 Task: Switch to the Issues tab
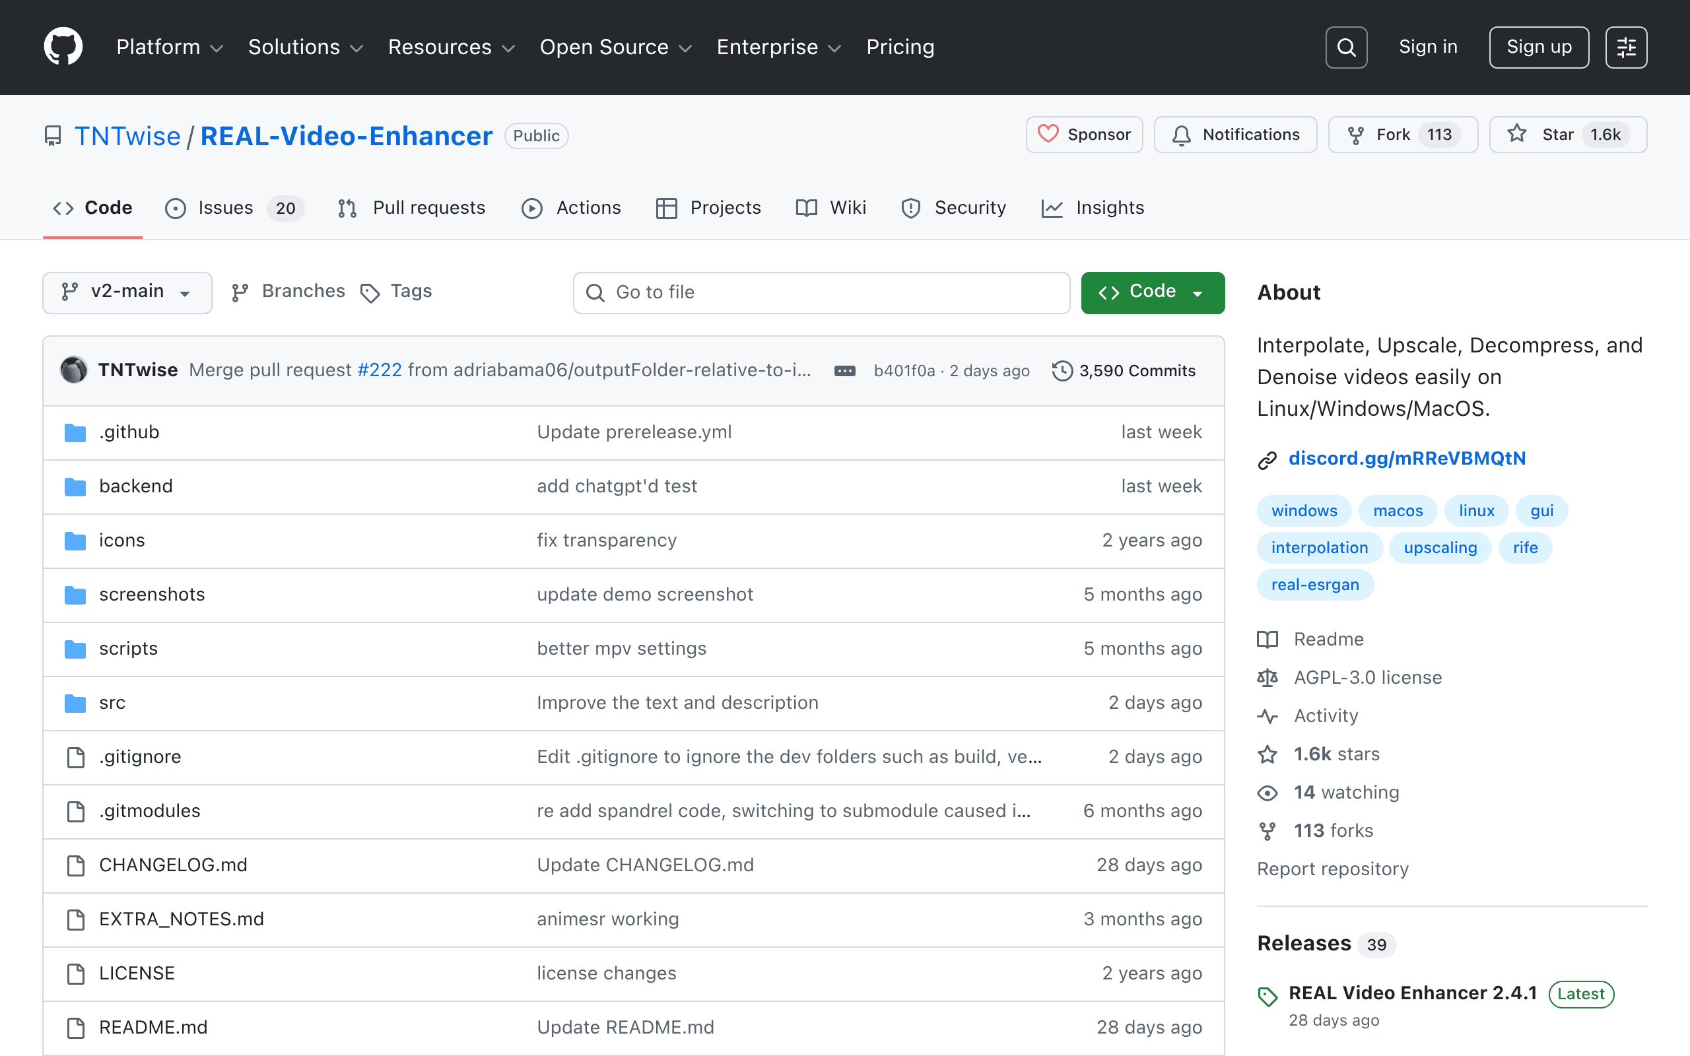pos(233,208)
